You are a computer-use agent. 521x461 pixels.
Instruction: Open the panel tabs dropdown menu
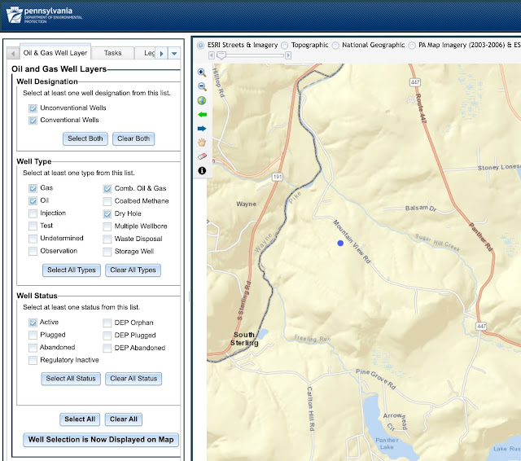(174, 53)
